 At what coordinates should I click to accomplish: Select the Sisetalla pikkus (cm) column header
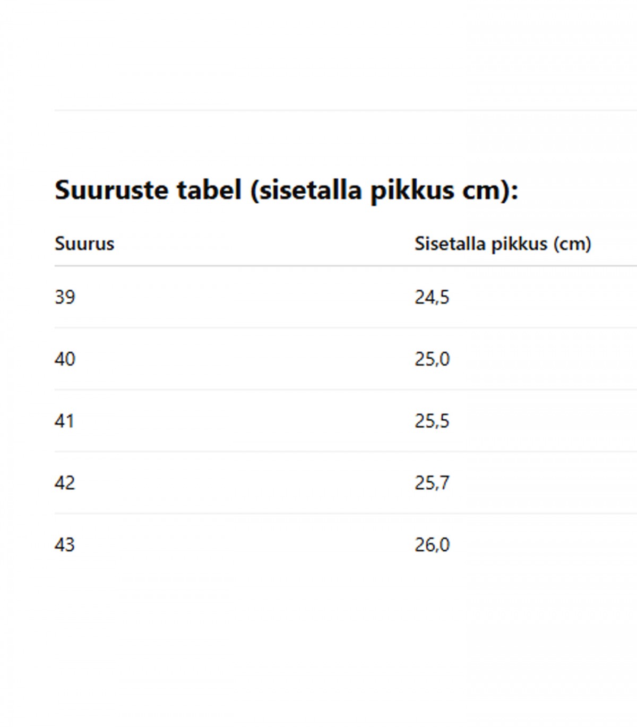point(503,244)
